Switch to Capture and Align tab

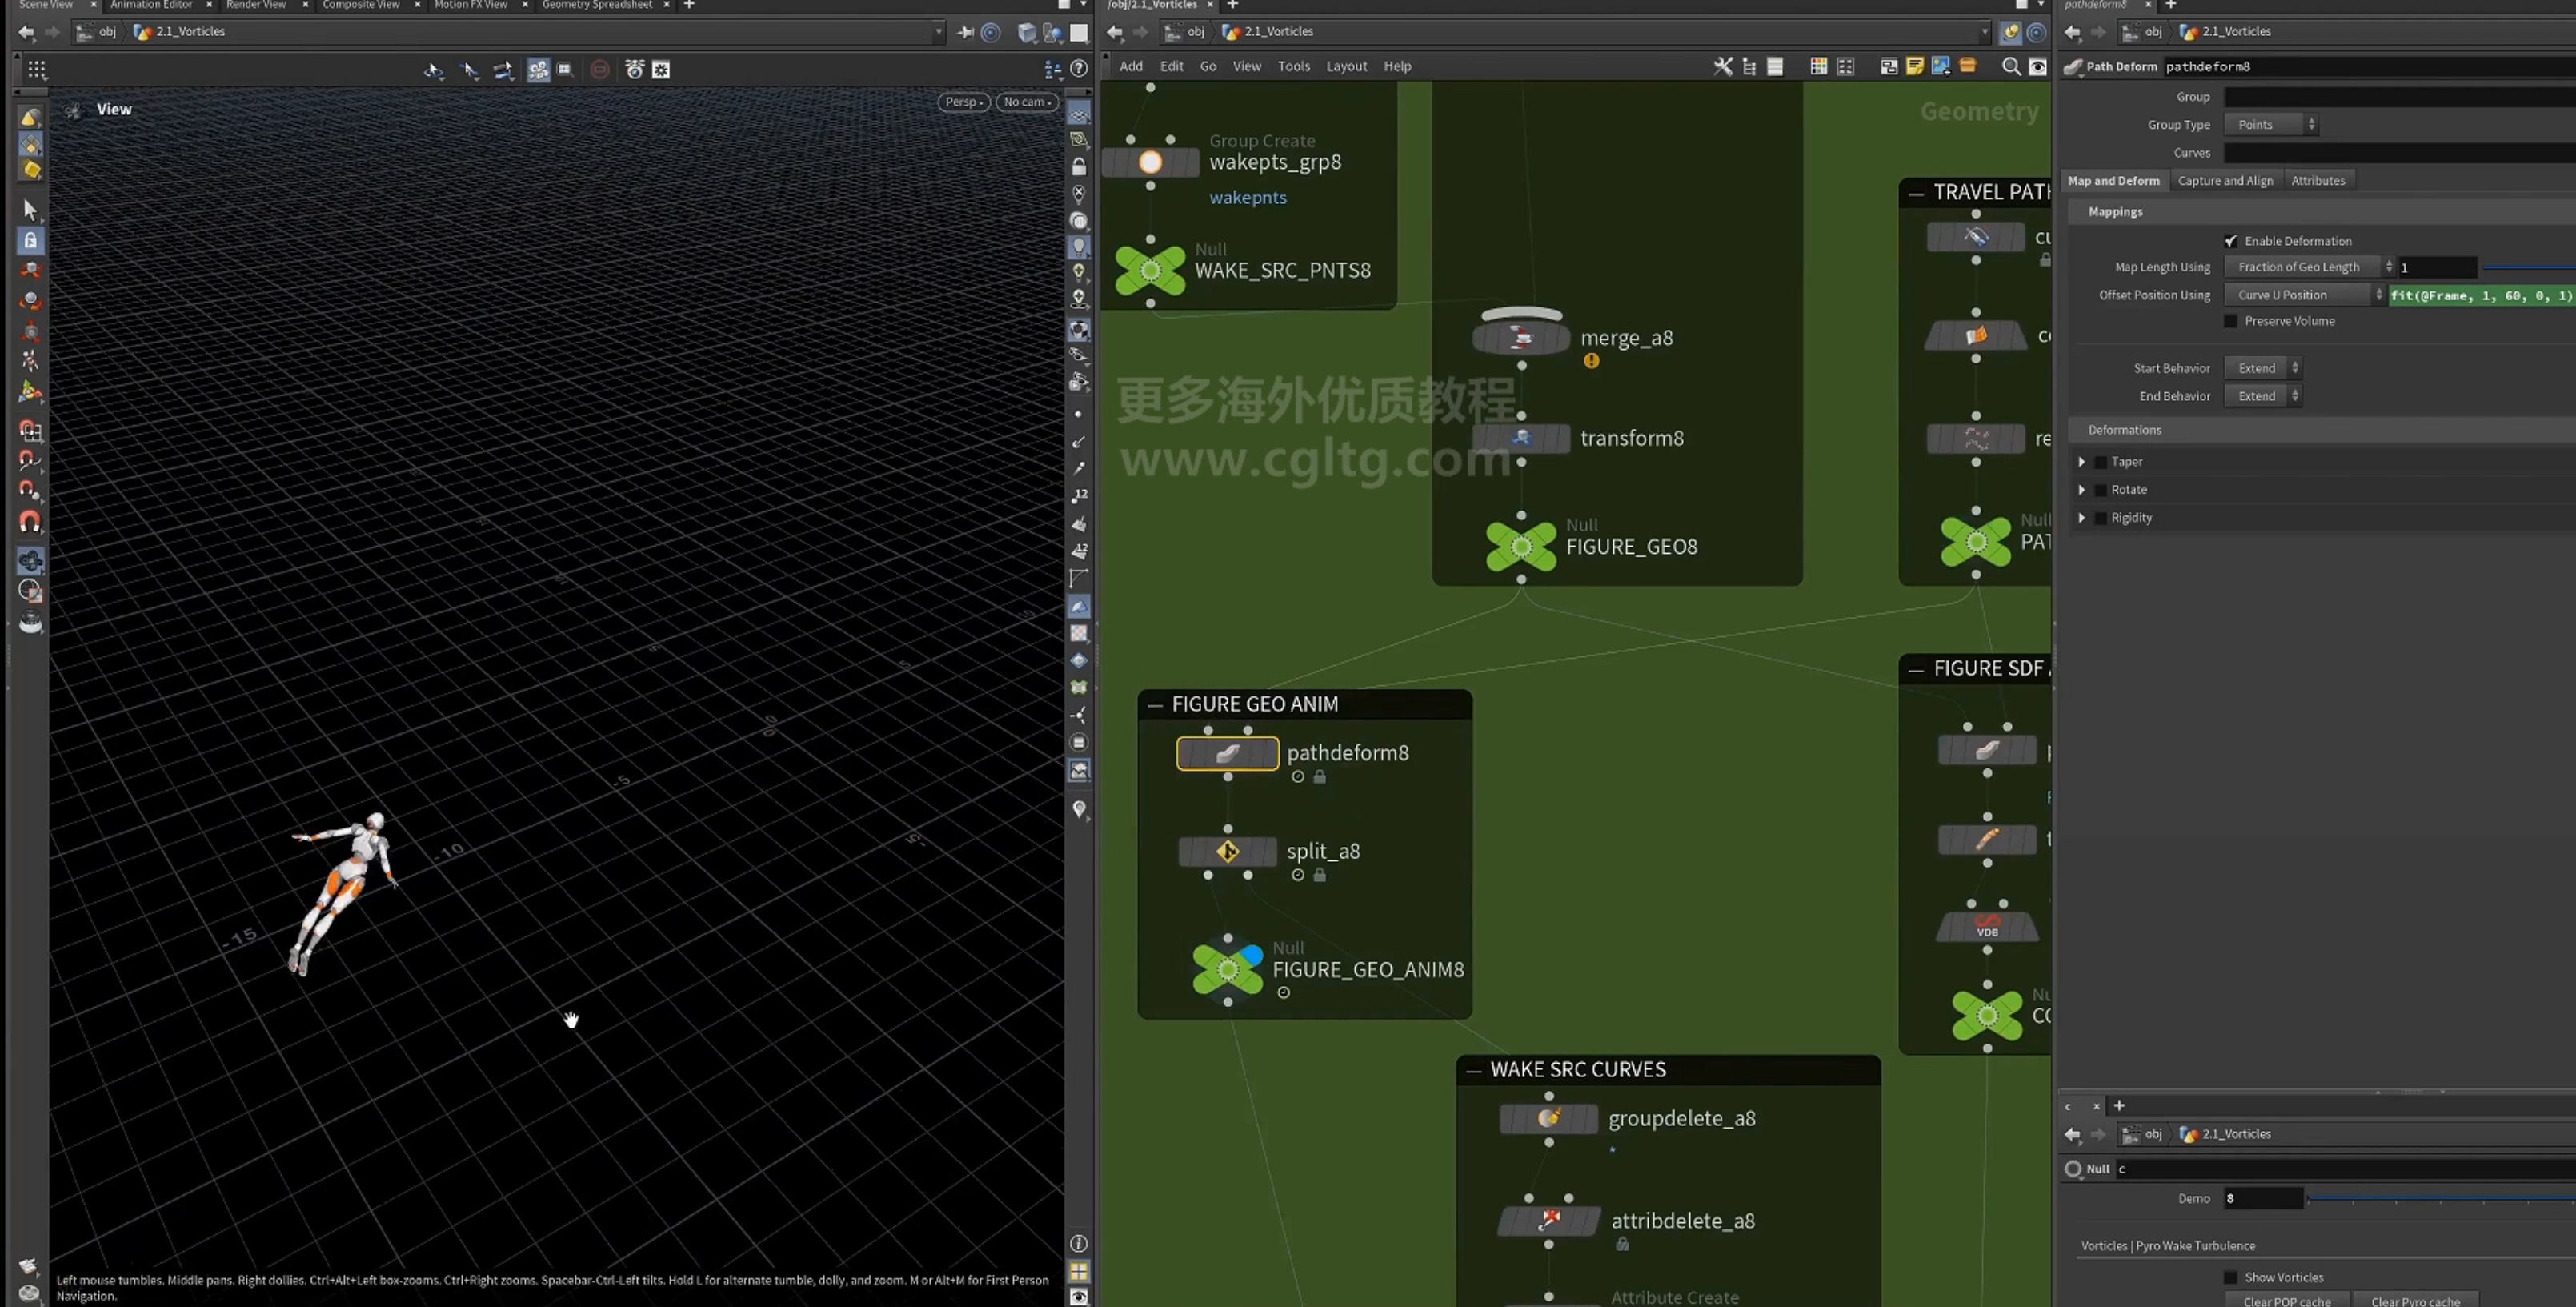2225,181
